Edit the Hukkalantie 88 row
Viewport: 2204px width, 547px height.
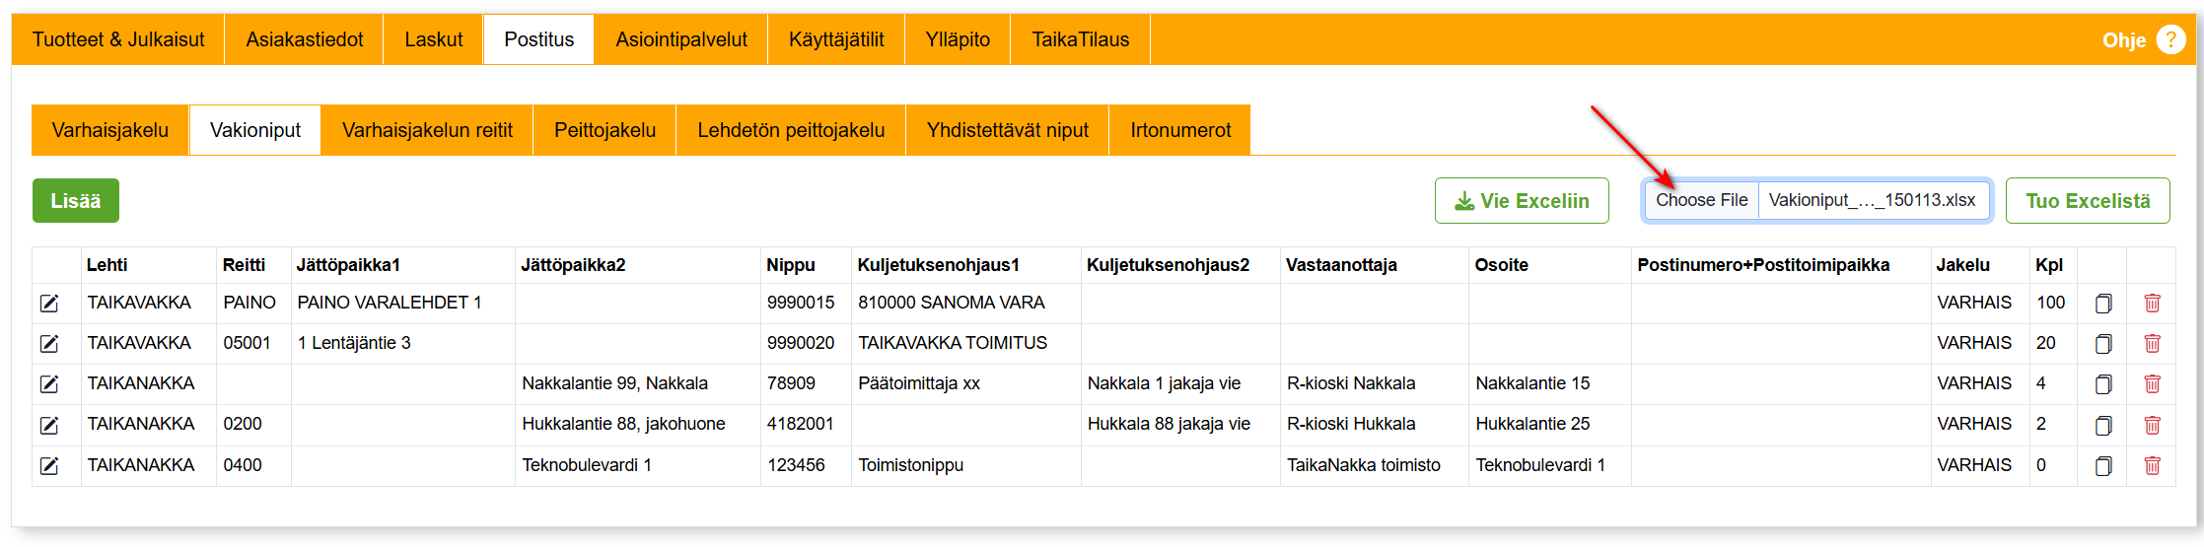[x=48, y=425]
